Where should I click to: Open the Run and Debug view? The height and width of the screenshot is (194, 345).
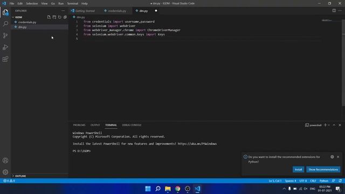pos(5,47)
